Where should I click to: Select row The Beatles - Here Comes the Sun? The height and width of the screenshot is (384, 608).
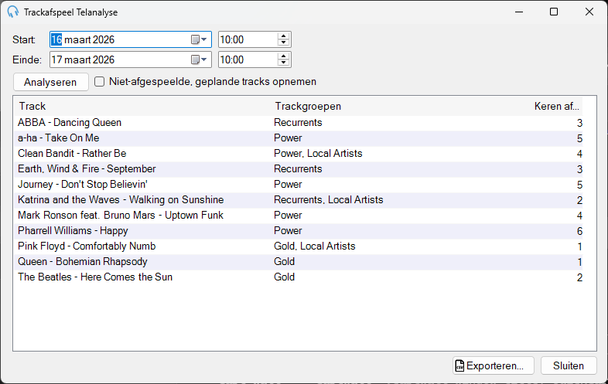(298, 278)
